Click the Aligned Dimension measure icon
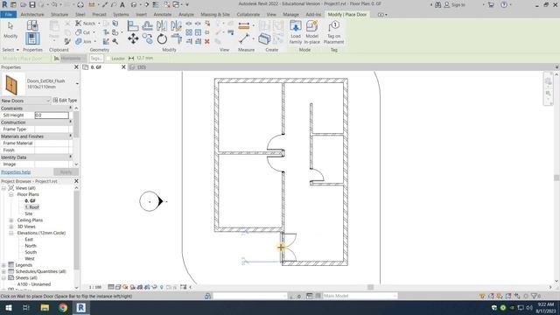 [244, 25]
